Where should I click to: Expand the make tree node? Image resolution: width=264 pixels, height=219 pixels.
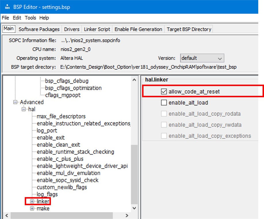pos(32,209)
